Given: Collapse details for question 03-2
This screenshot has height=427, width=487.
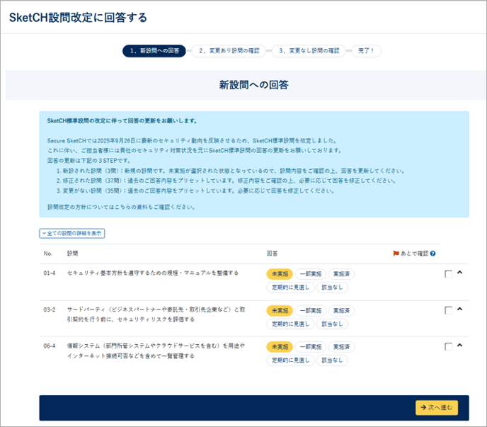Looking at the screenshot, I should tap(460, 309).
